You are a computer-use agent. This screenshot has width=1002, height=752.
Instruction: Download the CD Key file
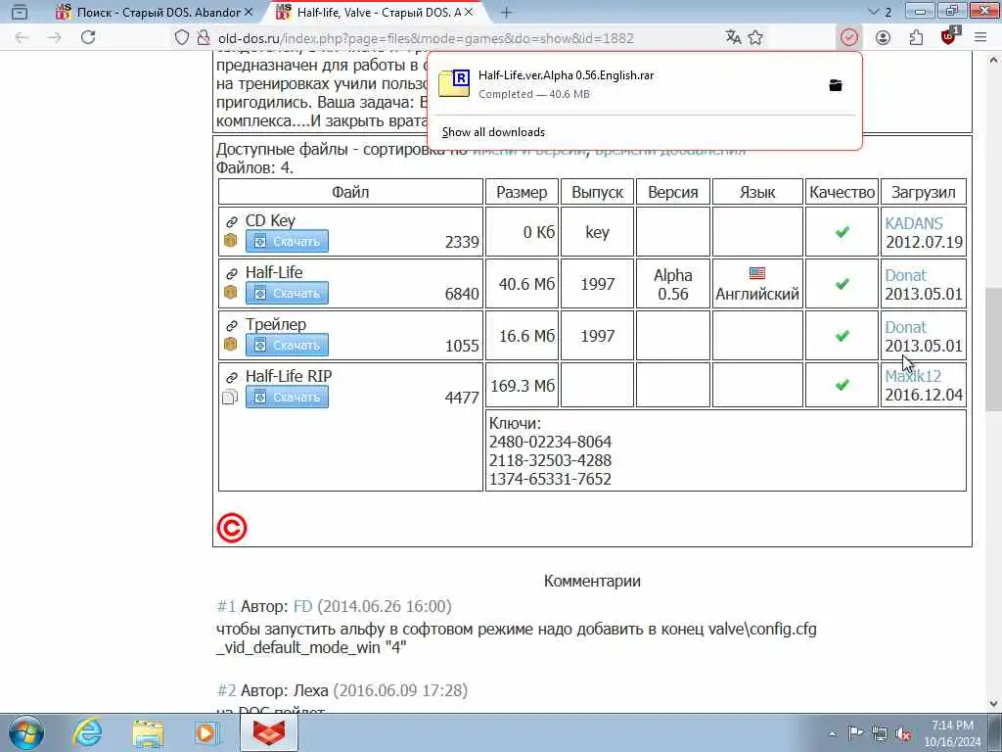(x=287, y=241)
